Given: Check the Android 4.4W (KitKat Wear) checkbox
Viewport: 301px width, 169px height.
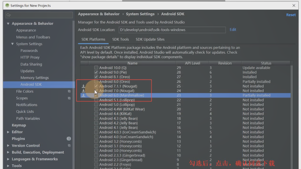Looking at the screenshot, I should (x=96, y=109).
